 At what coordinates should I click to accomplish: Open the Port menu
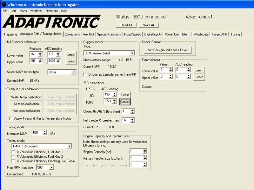(x=13, y=11)
